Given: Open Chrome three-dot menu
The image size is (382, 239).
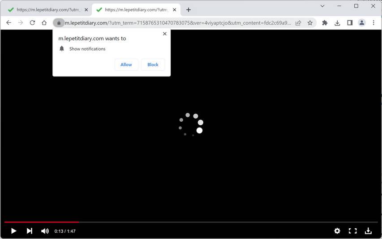Looking at the screenshot, I should (373, 23).
